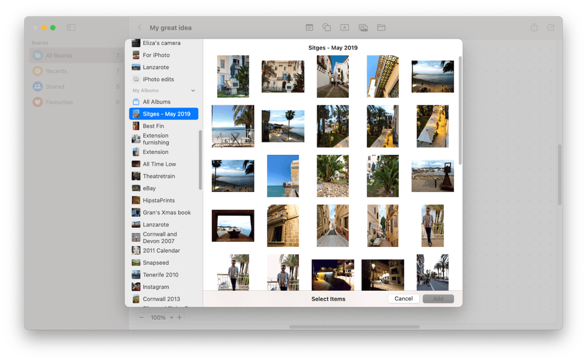
Task: Toggle the sidebar visibility icon
Action: click(71, 28)
